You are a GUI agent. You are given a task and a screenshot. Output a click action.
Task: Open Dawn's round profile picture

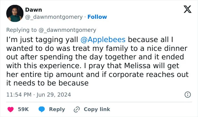click(15, 13)
